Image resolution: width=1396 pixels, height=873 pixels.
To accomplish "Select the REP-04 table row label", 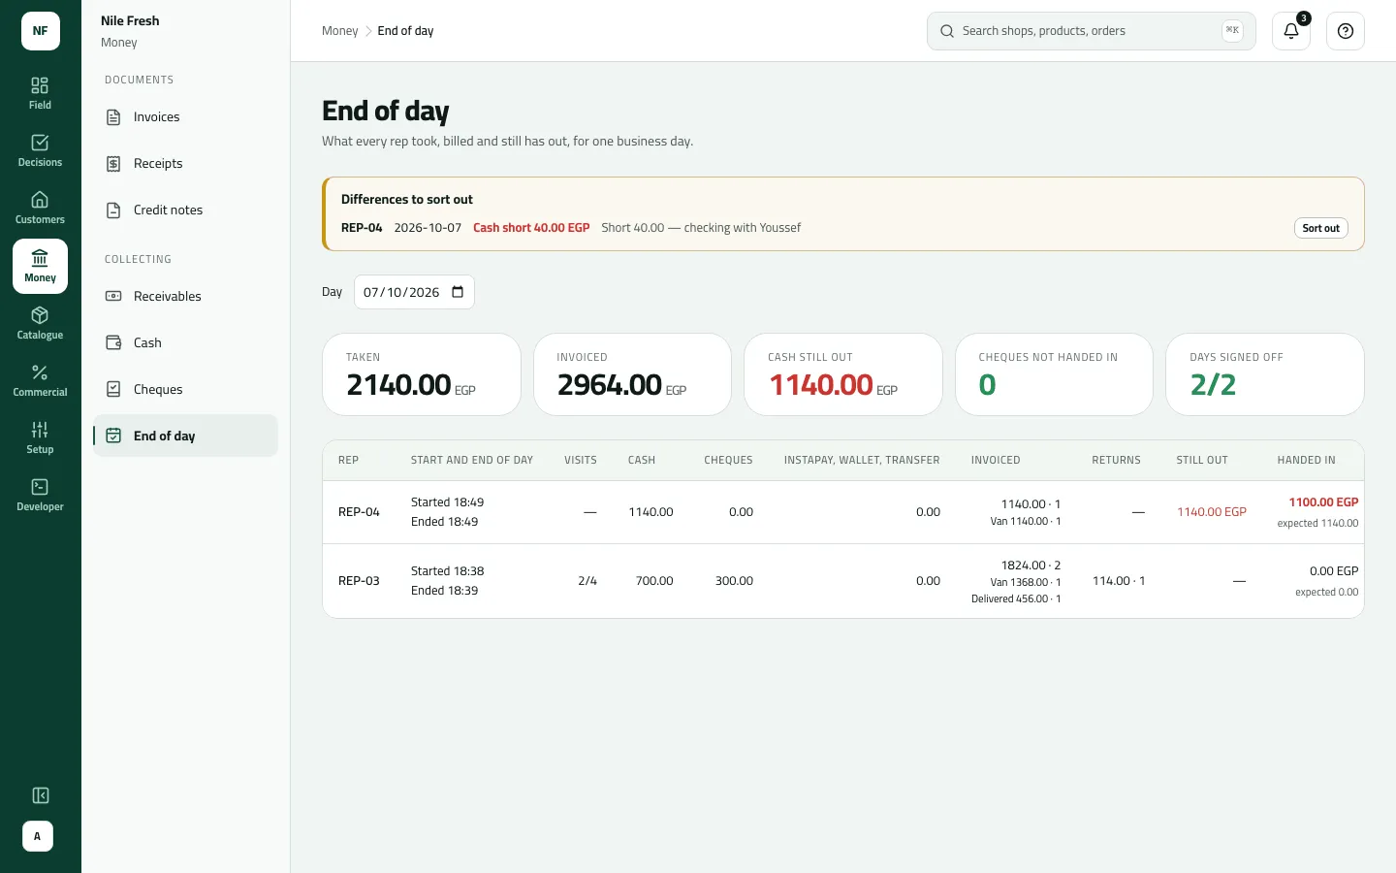I will point(359,512).
